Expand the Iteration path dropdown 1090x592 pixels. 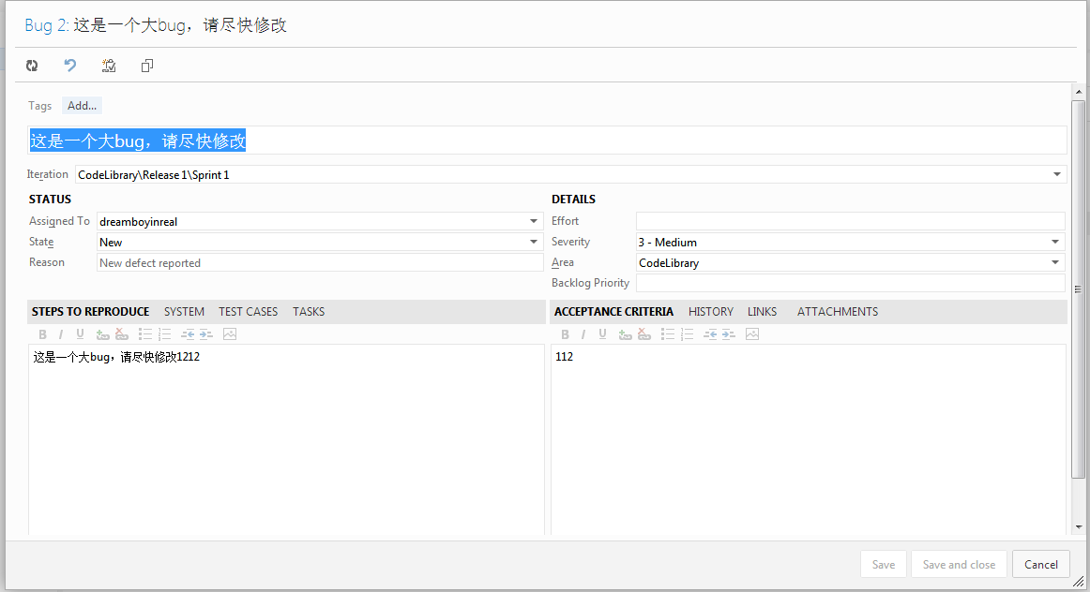pos(1057,174)
